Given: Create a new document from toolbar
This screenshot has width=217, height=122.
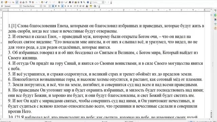Looking at the screenshot, I should pyautogui.click(x=2, y=2).
